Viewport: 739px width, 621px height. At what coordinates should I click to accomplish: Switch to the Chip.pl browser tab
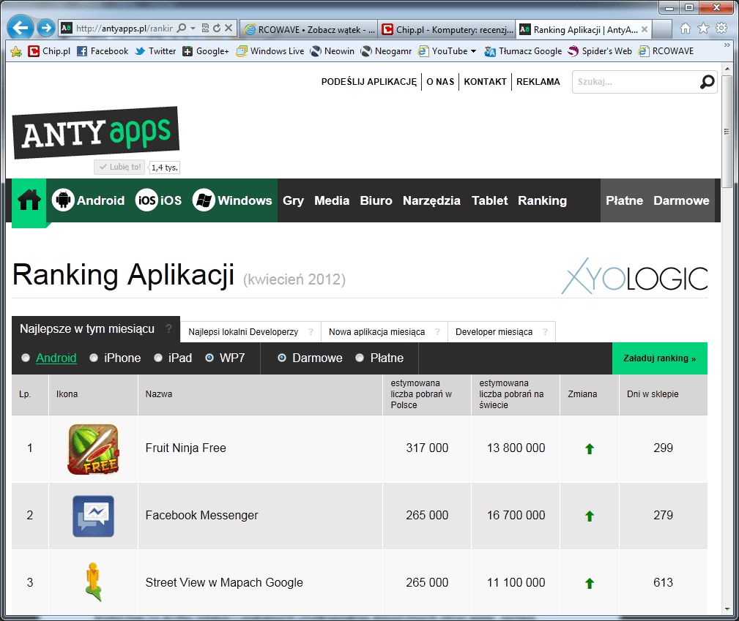[448, 30]
